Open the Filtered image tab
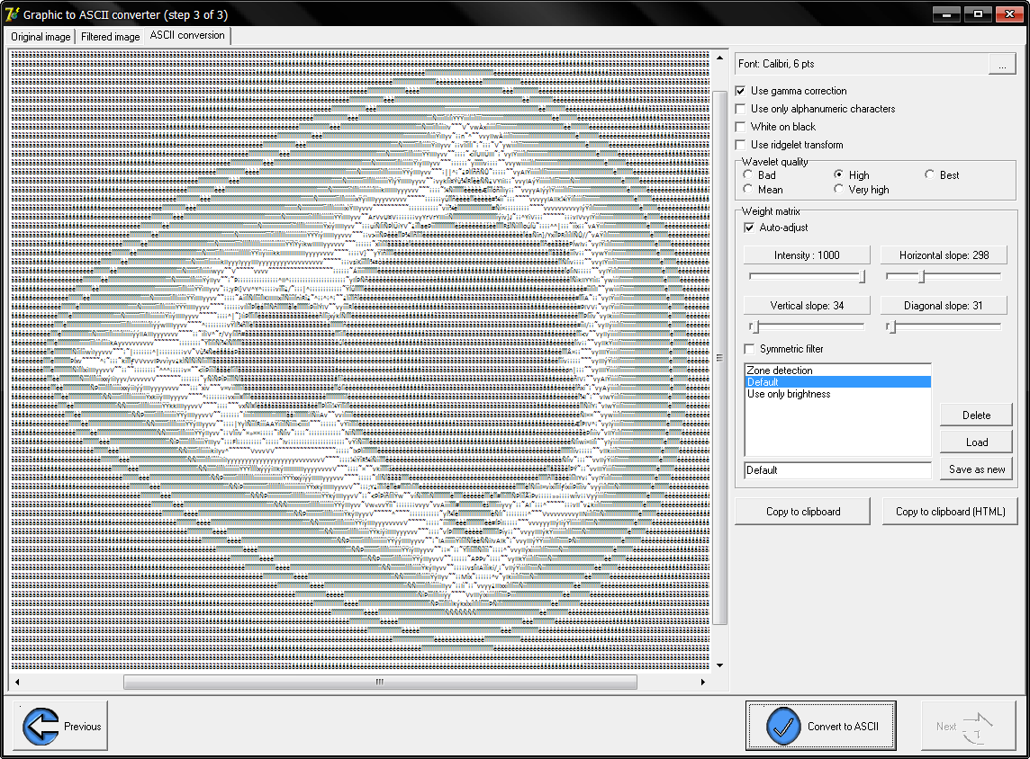The width and height of the screenshot is (1030, 759). [110, 37]
